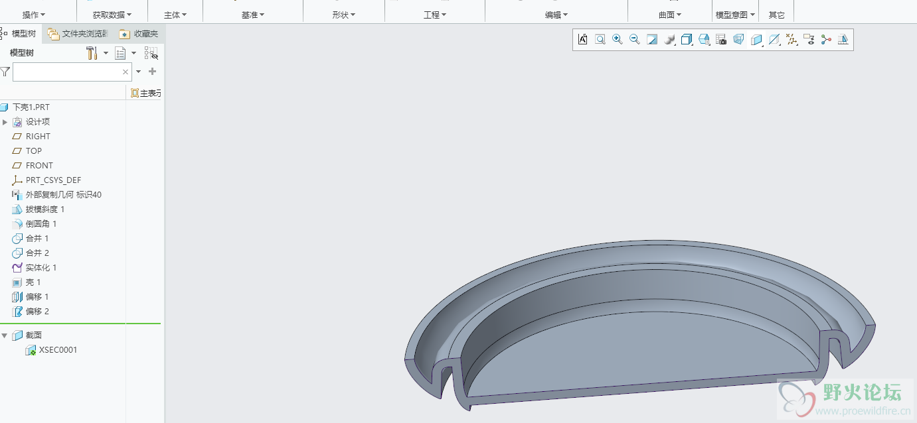Click the appearance text icon at toolbar start
917x423 pixels.
point(583,40)
